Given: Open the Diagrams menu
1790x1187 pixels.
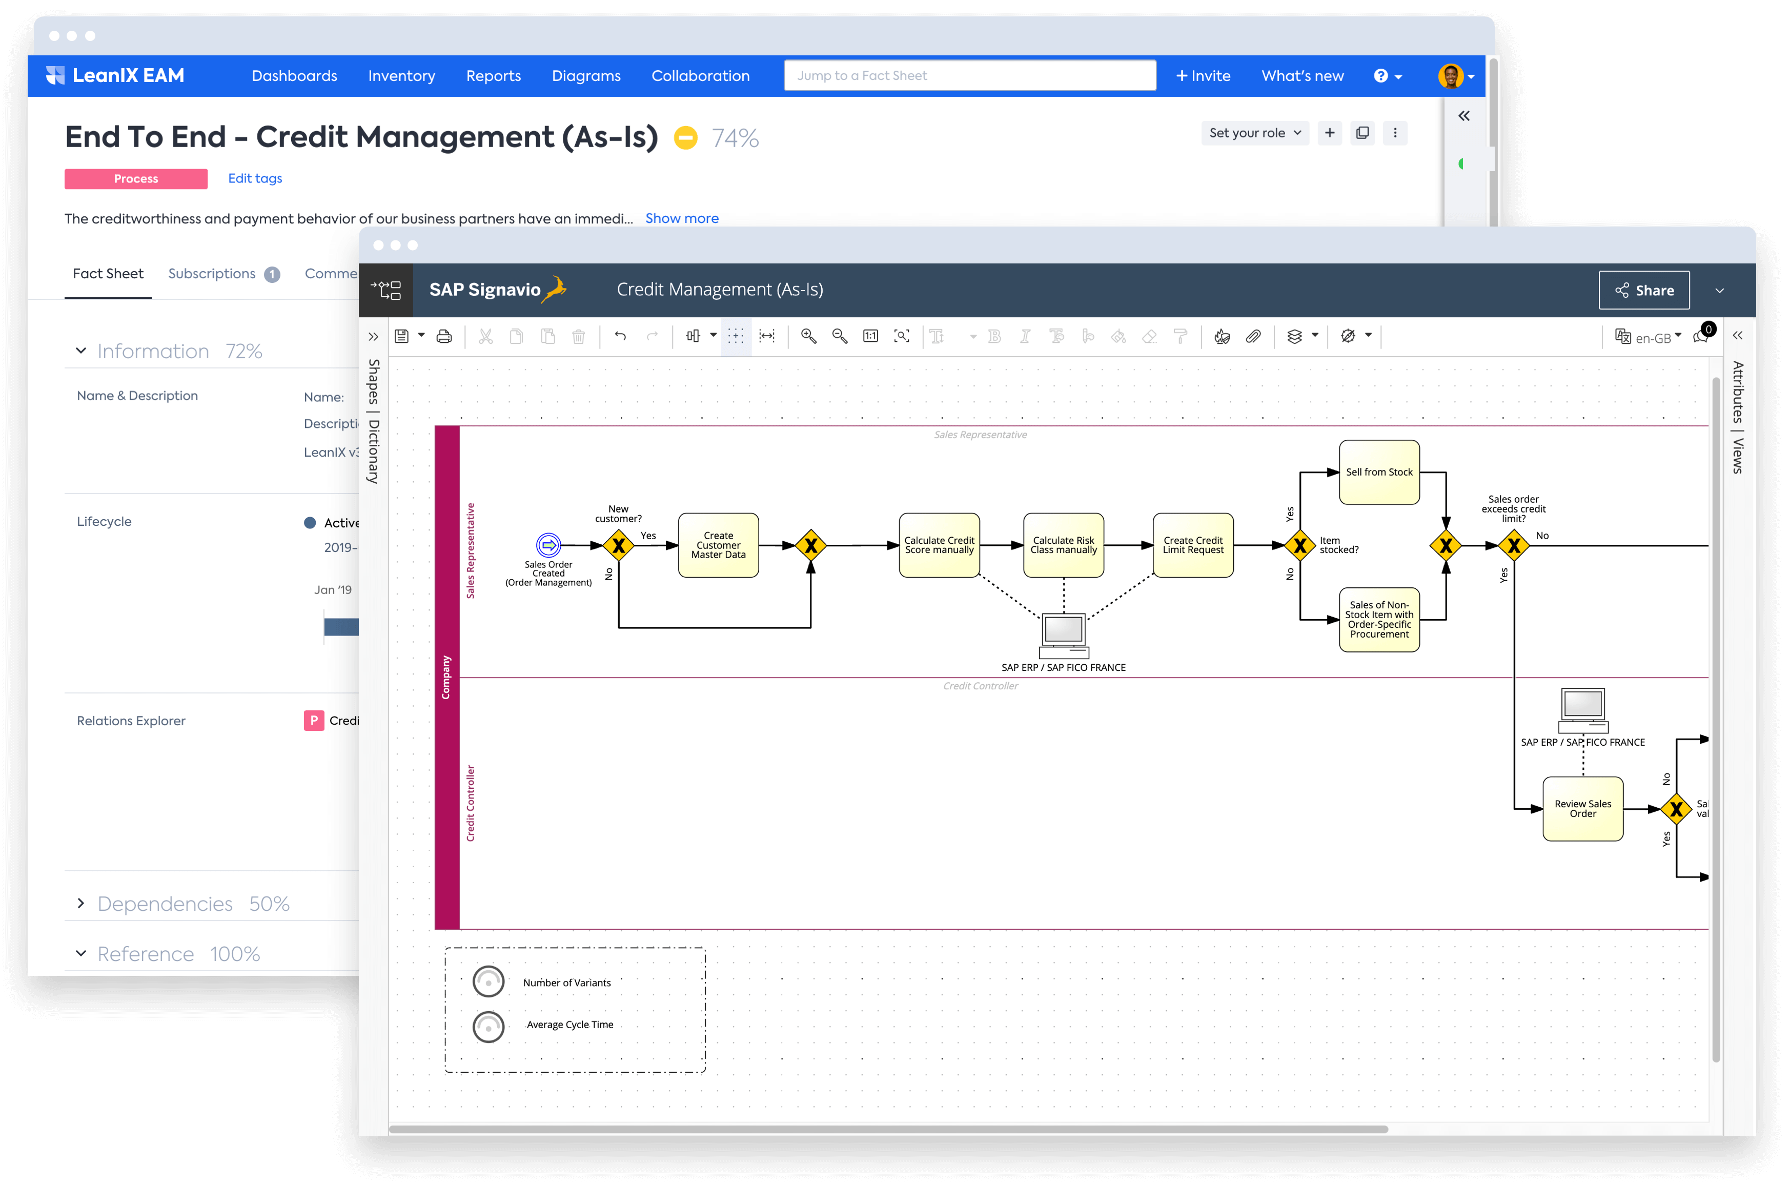Looking at the screenshot, I should coord(586,76).
